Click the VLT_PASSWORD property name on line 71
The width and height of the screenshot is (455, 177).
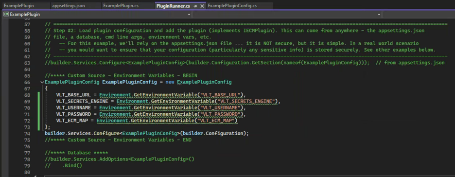click(73, 114)
